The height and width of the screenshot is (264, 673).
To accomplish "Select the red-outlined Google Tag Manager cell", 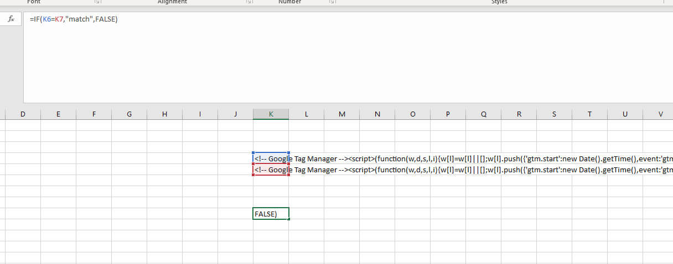I will (271, 170).
